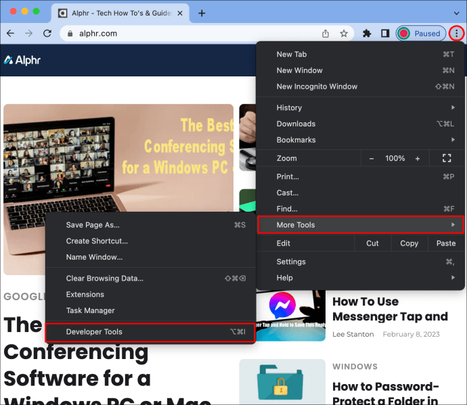Increase zoom with the plus button
This screenshot has height=405, width=467.
pyautogui.click(x=418, y=158)
